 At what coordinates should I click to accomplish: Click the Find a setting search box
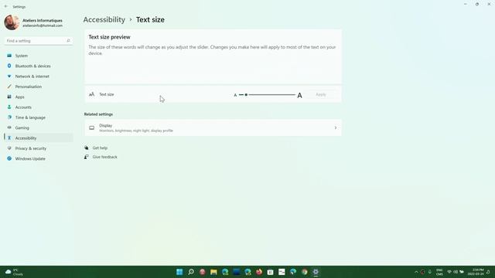39,41
